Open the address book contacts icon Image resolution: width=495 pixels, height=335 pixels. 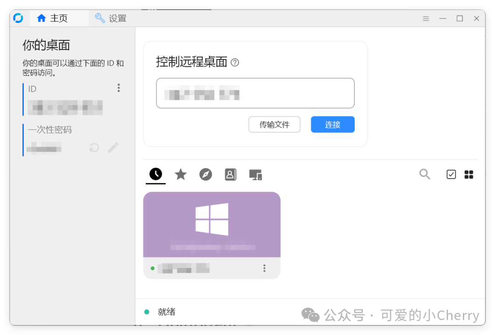pyautogui.click(x=231, y=175)
